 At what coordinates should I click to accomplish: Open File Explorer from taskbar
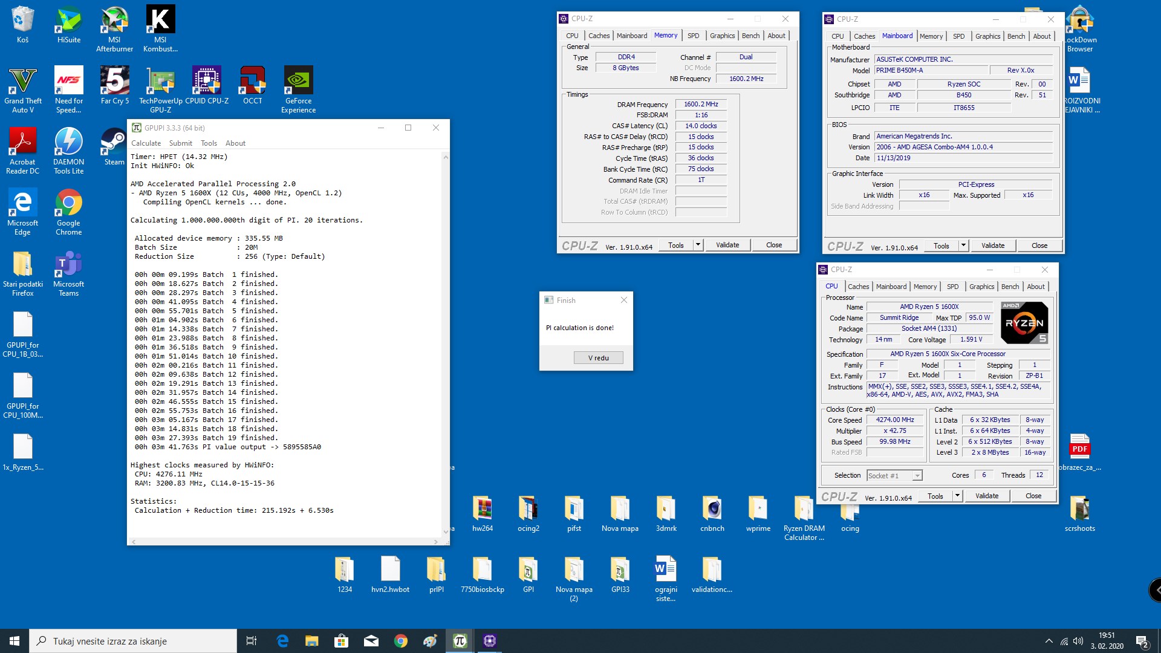pos(311,641)
